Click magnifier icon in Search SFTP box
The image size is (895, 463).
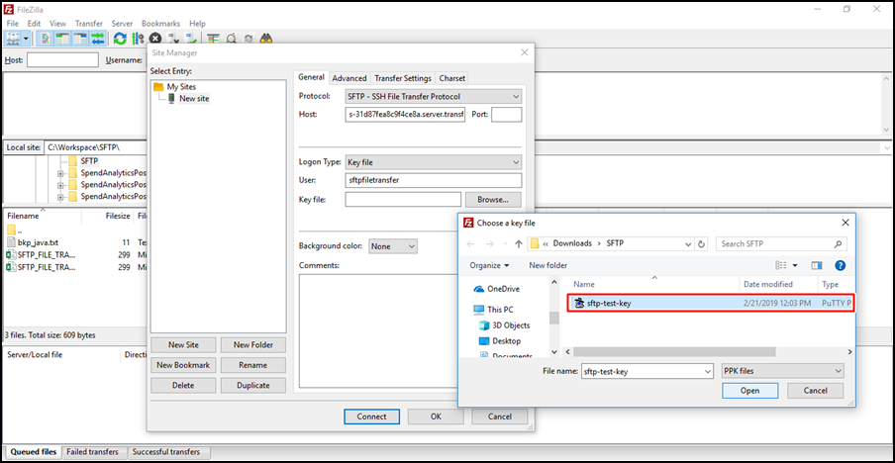click(x=838, y=243)
